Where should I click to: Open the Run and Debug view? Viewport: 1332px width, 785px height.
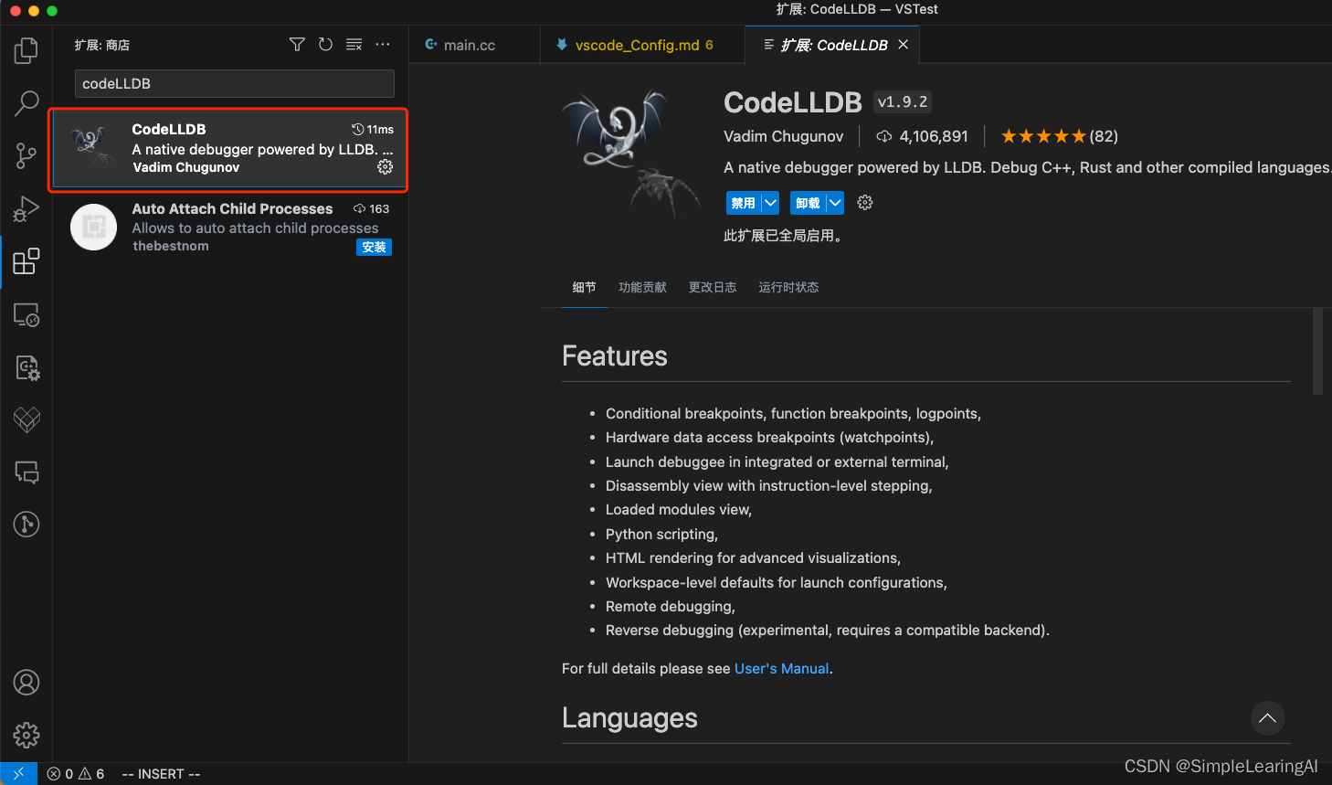tap(26, 209)
